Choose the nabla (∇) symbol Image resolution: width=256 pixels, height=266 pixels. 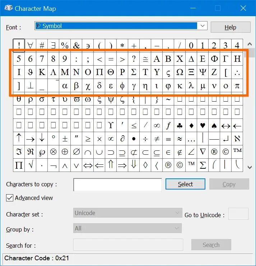203,152
